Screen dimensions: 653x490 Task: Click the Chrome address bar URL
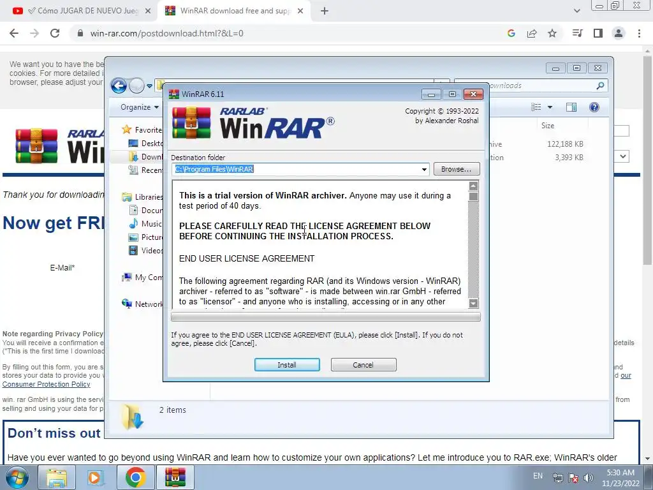[166, 33]
